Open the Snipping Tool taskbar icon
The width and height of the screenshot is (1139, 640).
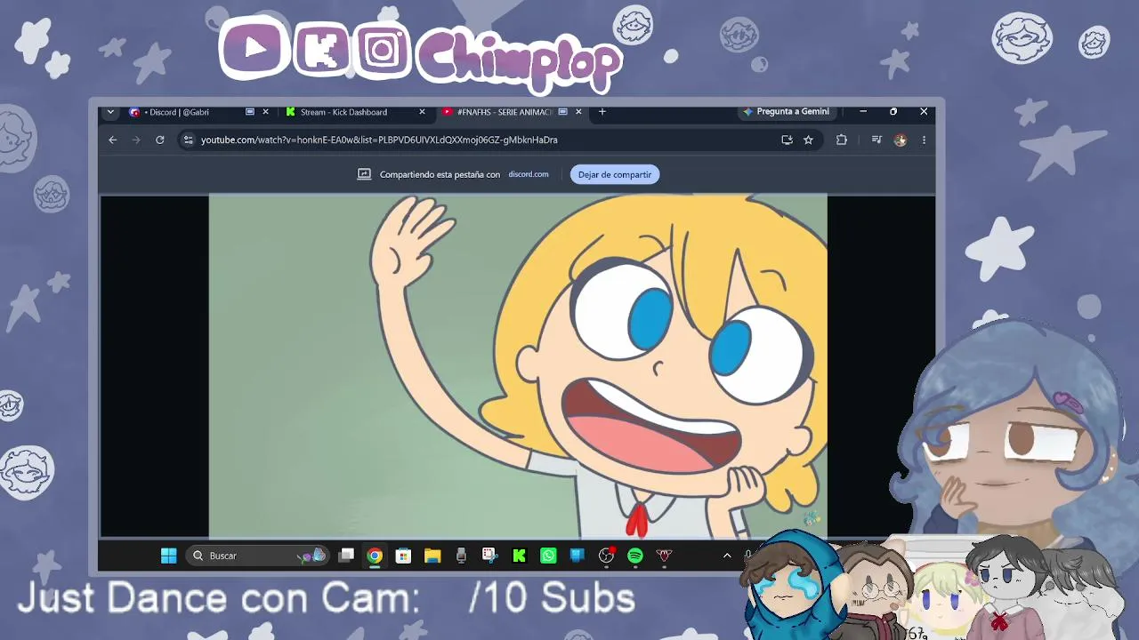click(489, 556)
